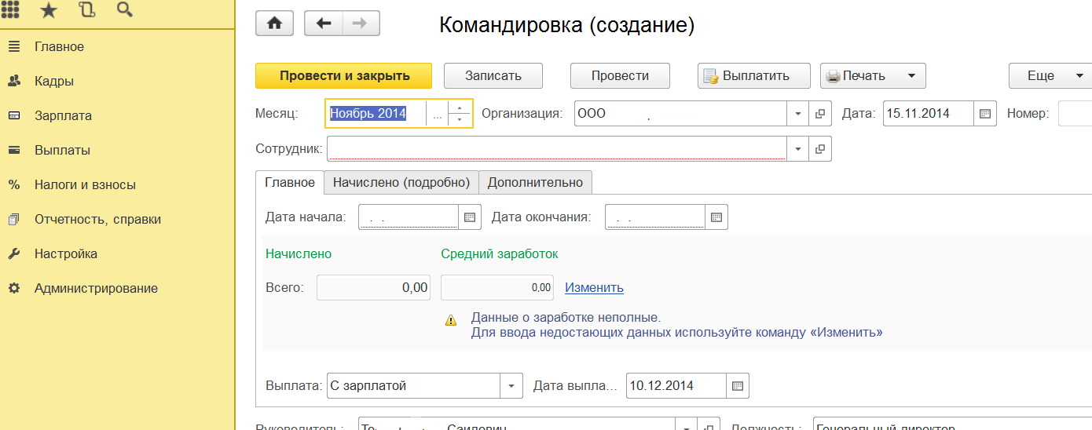
Task: Navigate forward with right arrow
Action: 361,24
